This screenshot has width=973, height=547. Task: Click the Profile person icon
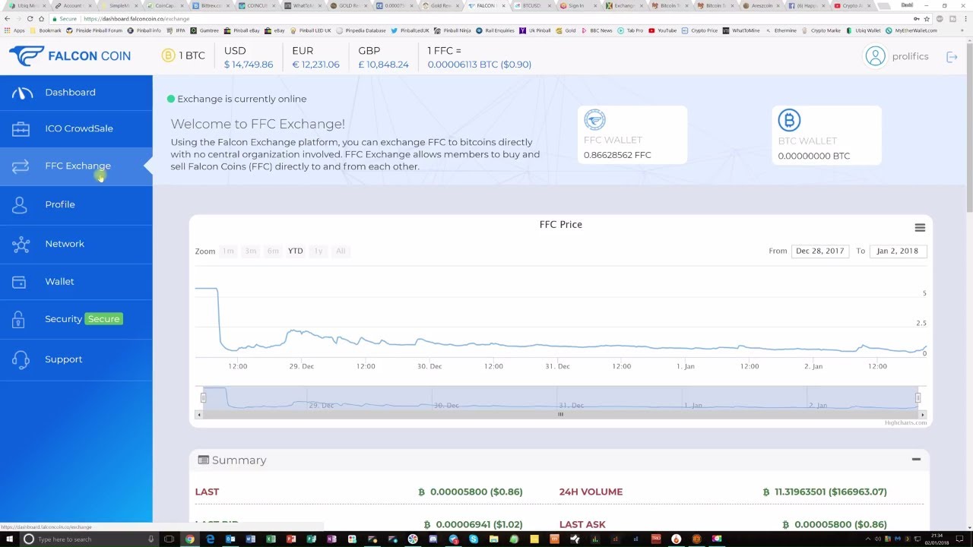(20, 205)
